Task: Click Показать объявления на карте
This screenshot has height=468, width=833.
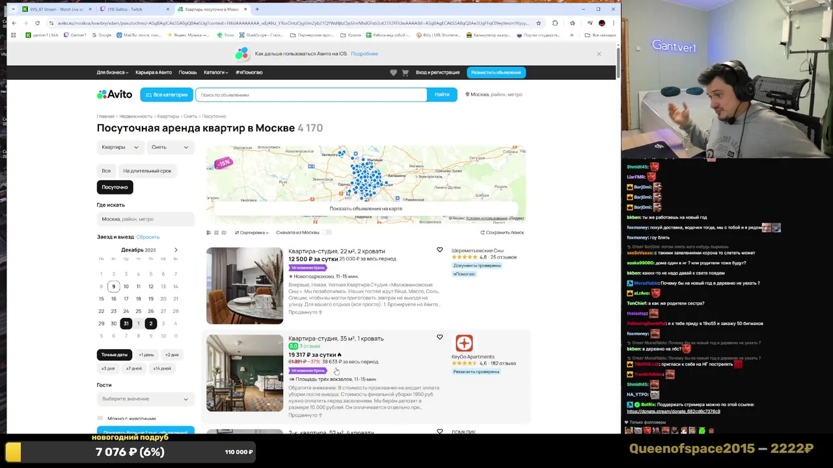Action: pos(366,209)
